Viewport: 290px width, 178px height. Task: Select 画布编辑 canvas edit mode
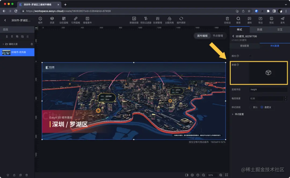click(x=202, y=36)
